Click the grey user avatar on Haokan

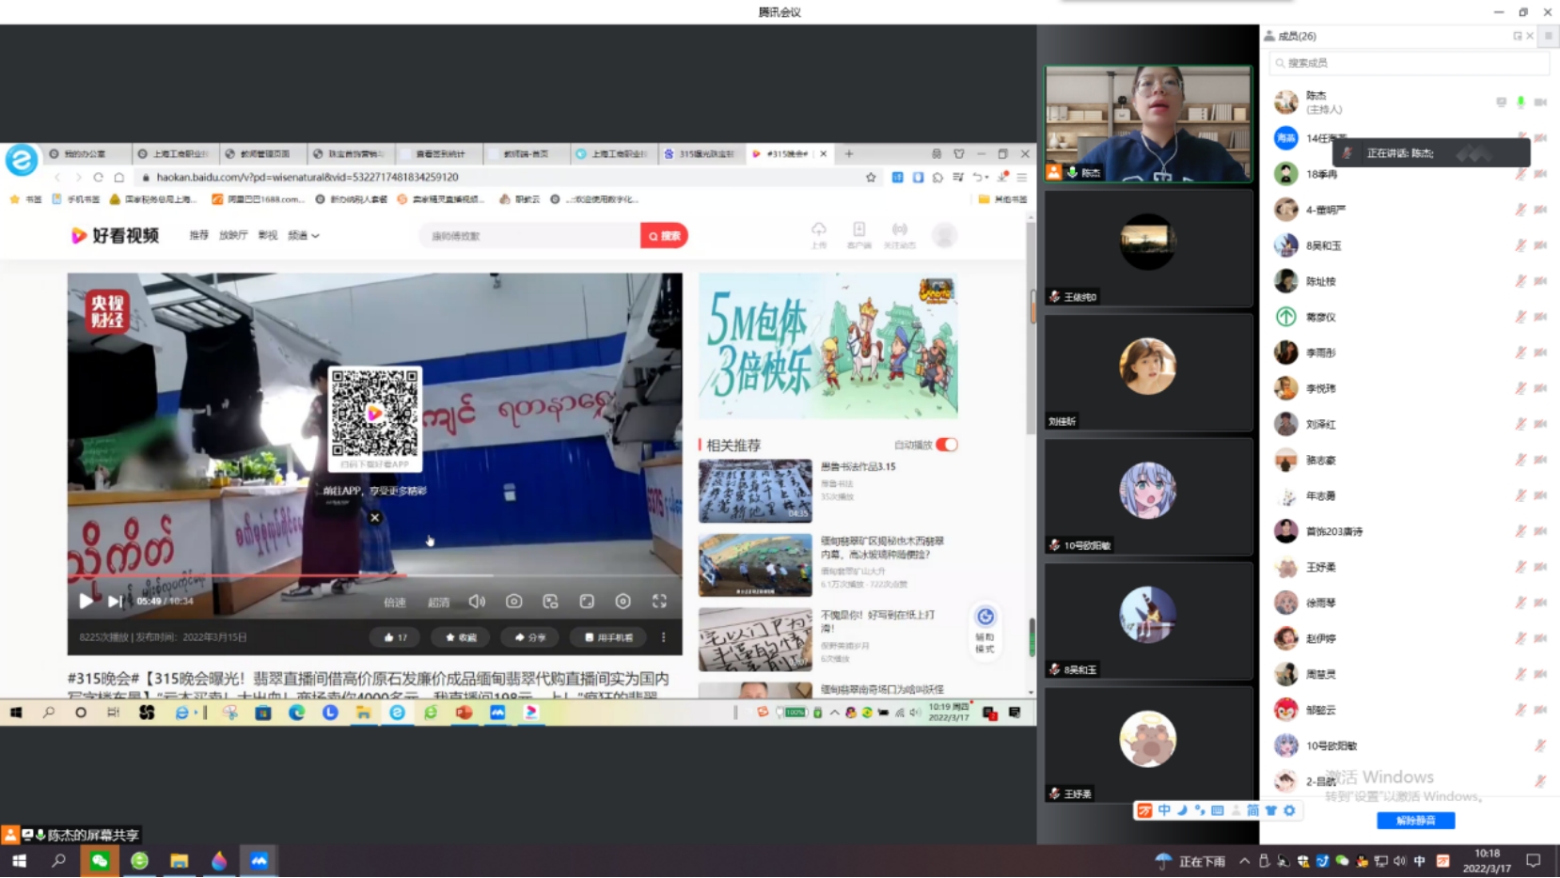pos(944,235)
